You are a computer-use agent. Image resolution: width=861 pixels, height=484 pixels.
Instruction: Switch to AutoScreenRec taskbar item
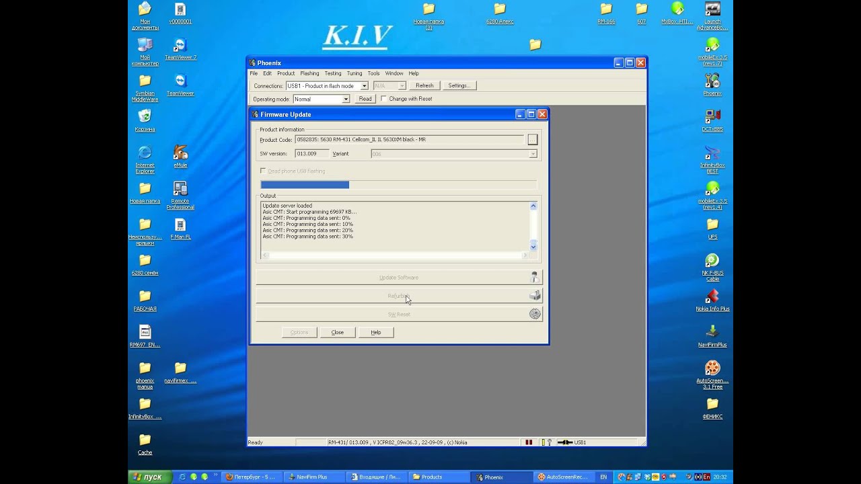[563, 477]
